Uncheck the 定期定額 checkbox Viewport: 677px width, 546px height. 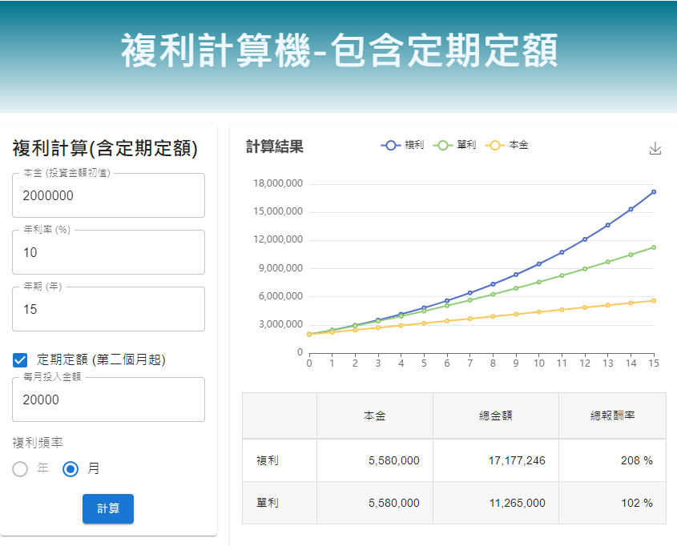click(x=21, y=360)
